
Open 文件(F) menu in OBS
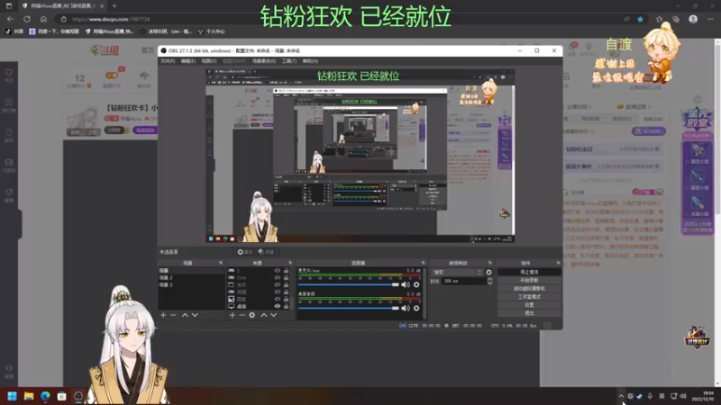[x=168, y=61]
